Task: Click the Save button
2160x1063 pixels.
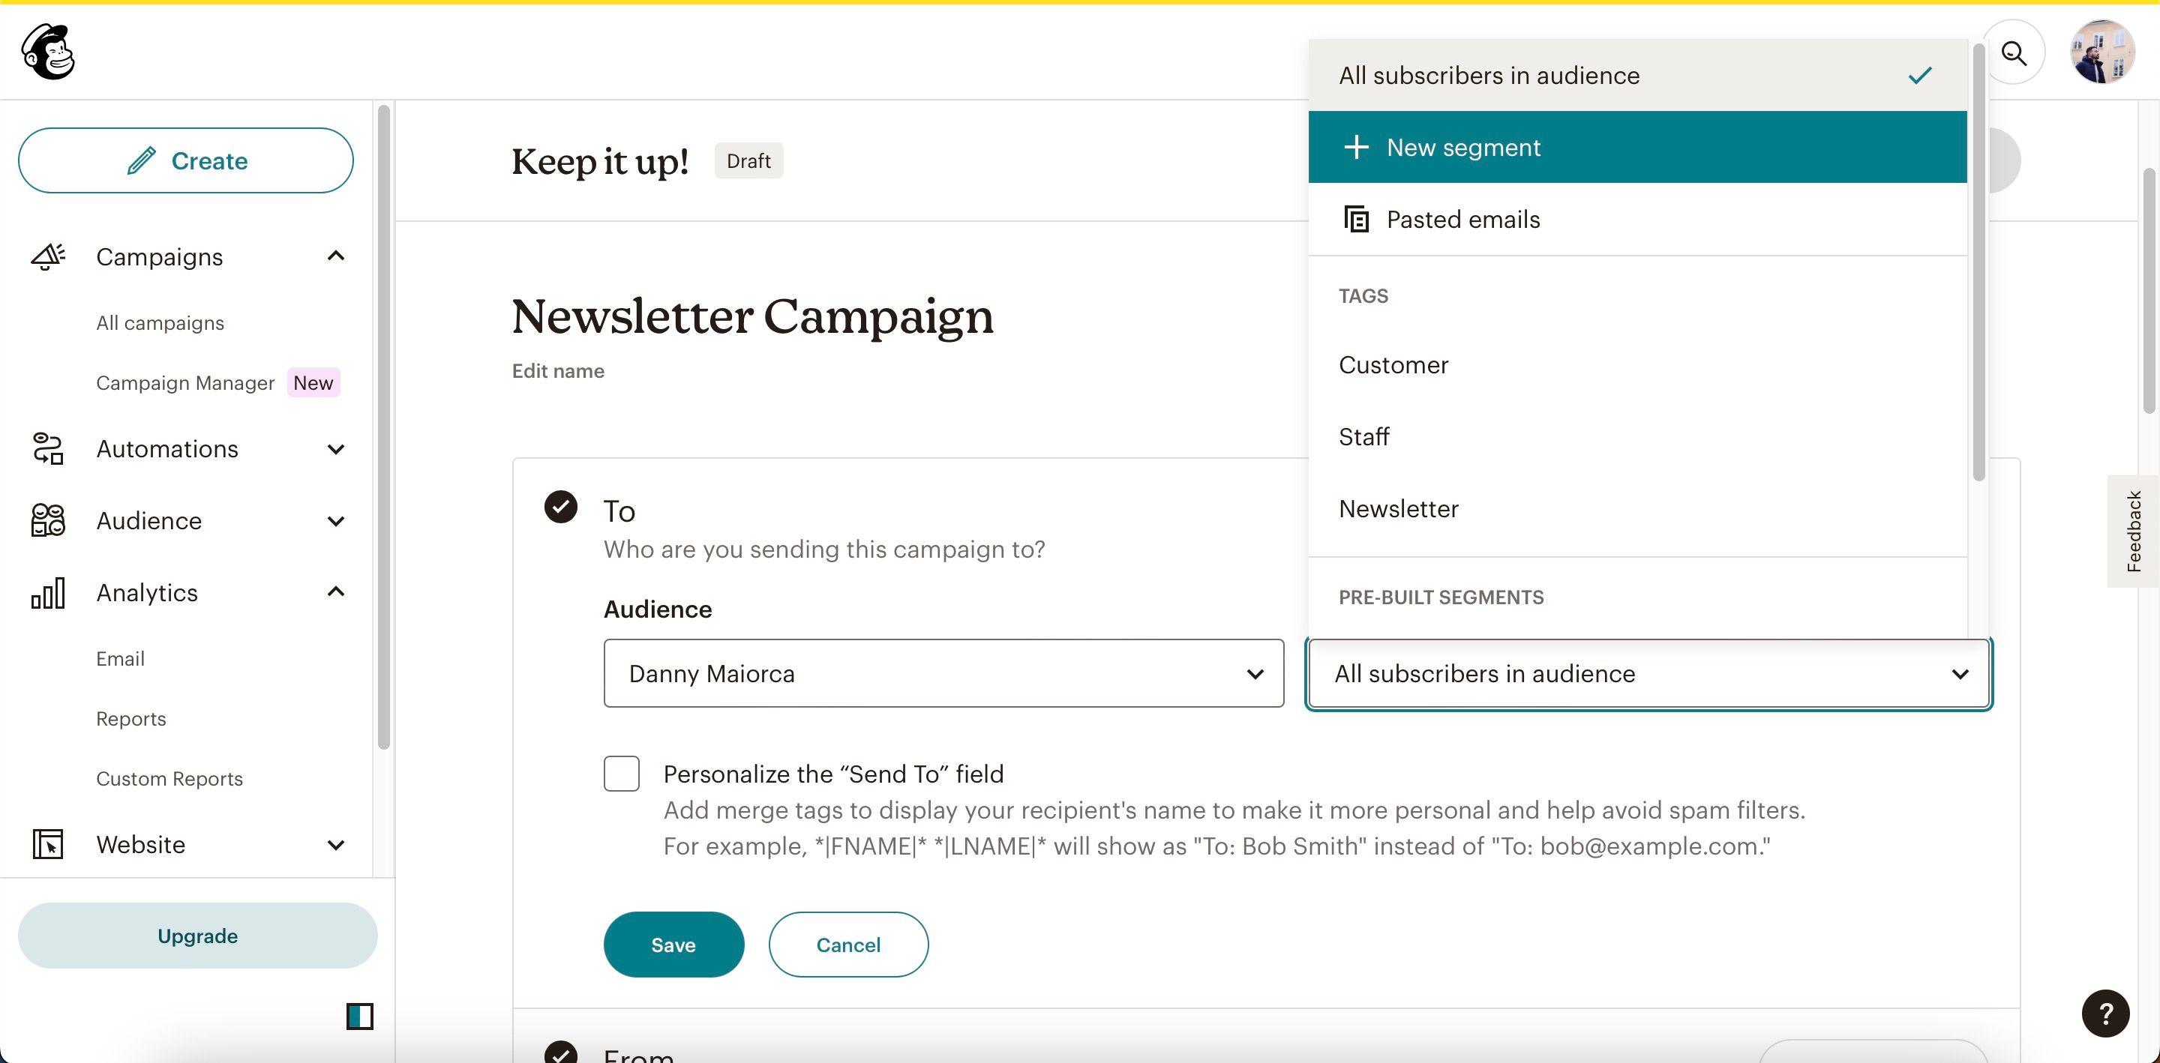Action: (x=673, y=943)
